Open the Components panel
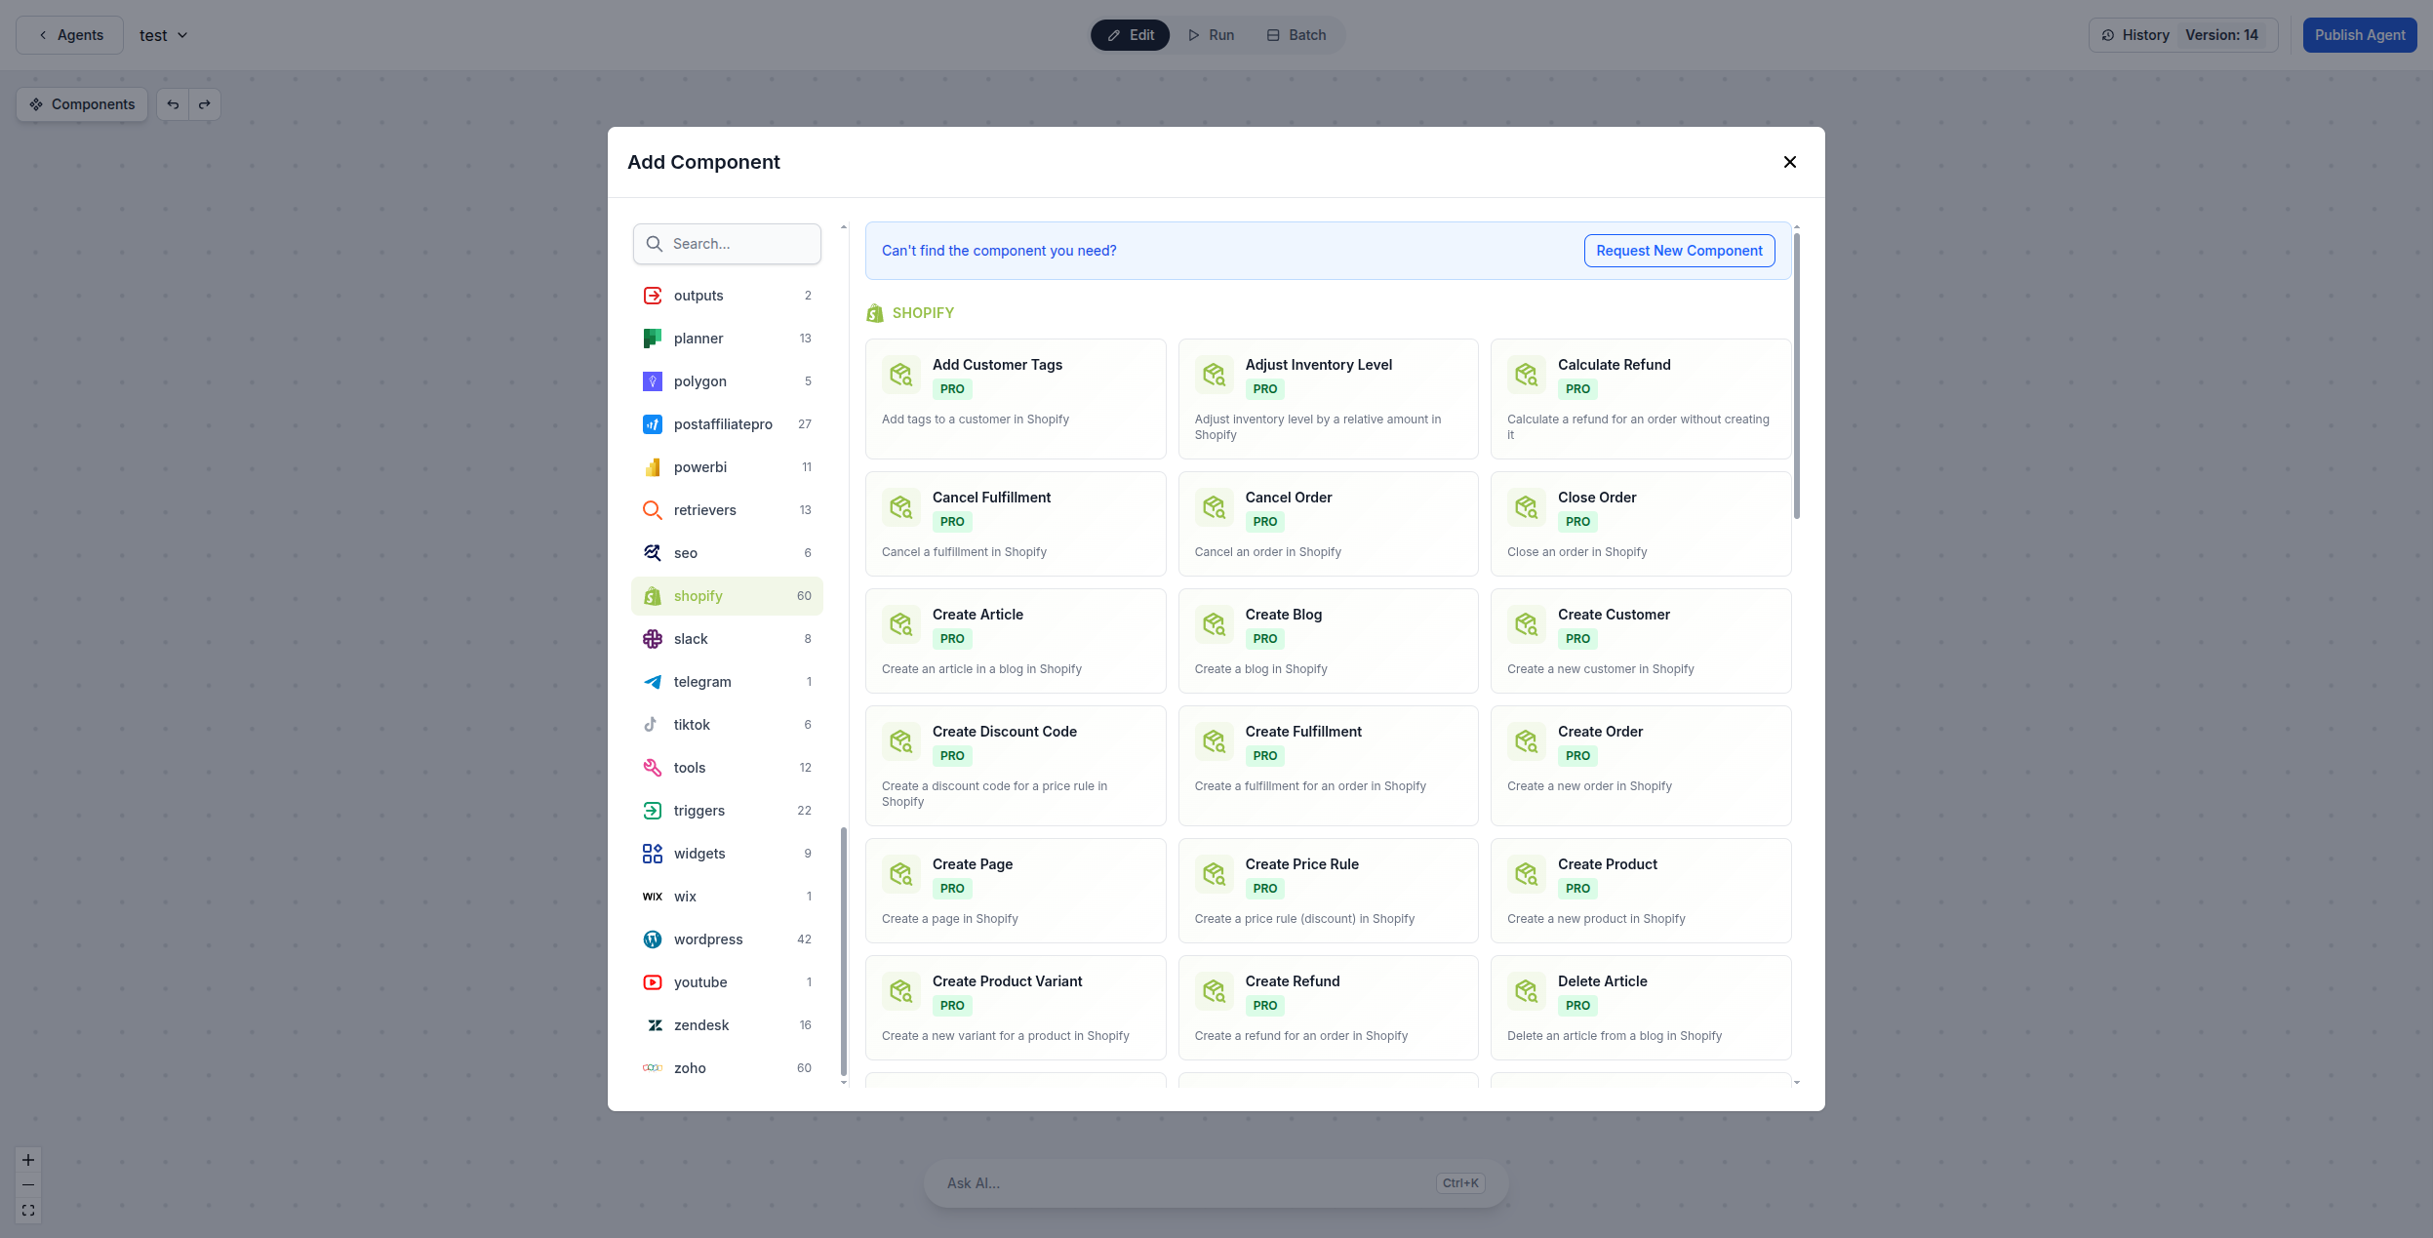 pos(82,103)
